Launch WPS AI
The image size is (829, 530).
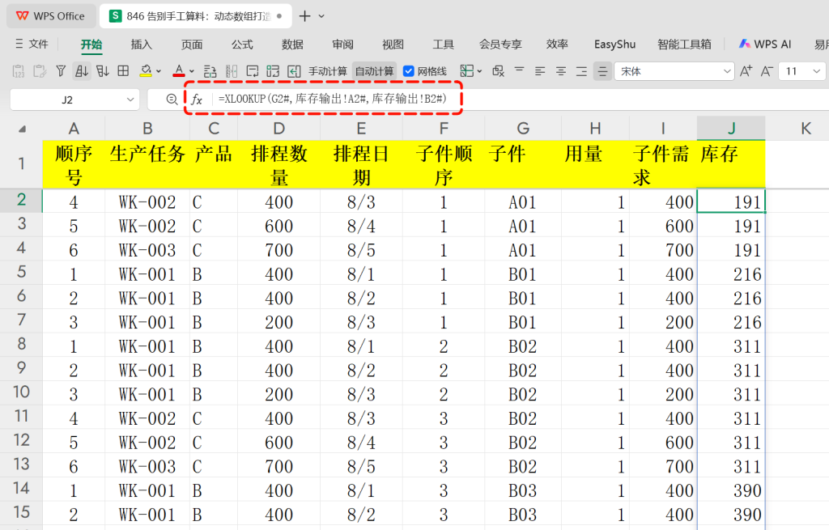[x=764, y=45]
